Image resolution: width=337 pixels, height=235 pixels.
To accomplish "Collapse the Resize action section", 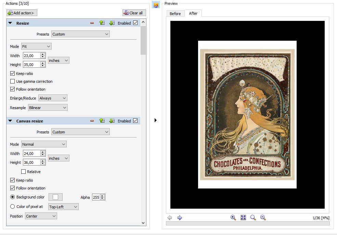I will pyautogui.click(x=10, y=23).
